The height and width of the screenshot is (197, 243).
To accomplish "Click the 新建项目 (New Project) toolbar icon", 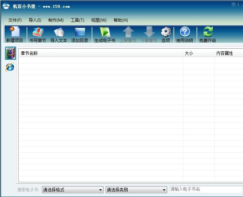I will (x=14, y=34).
